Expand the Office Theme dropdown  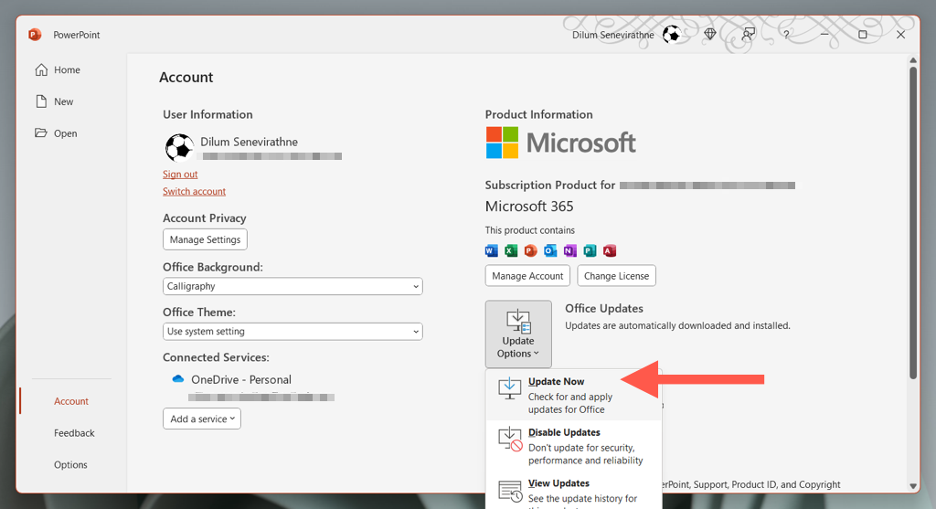[x=292, y=331]
